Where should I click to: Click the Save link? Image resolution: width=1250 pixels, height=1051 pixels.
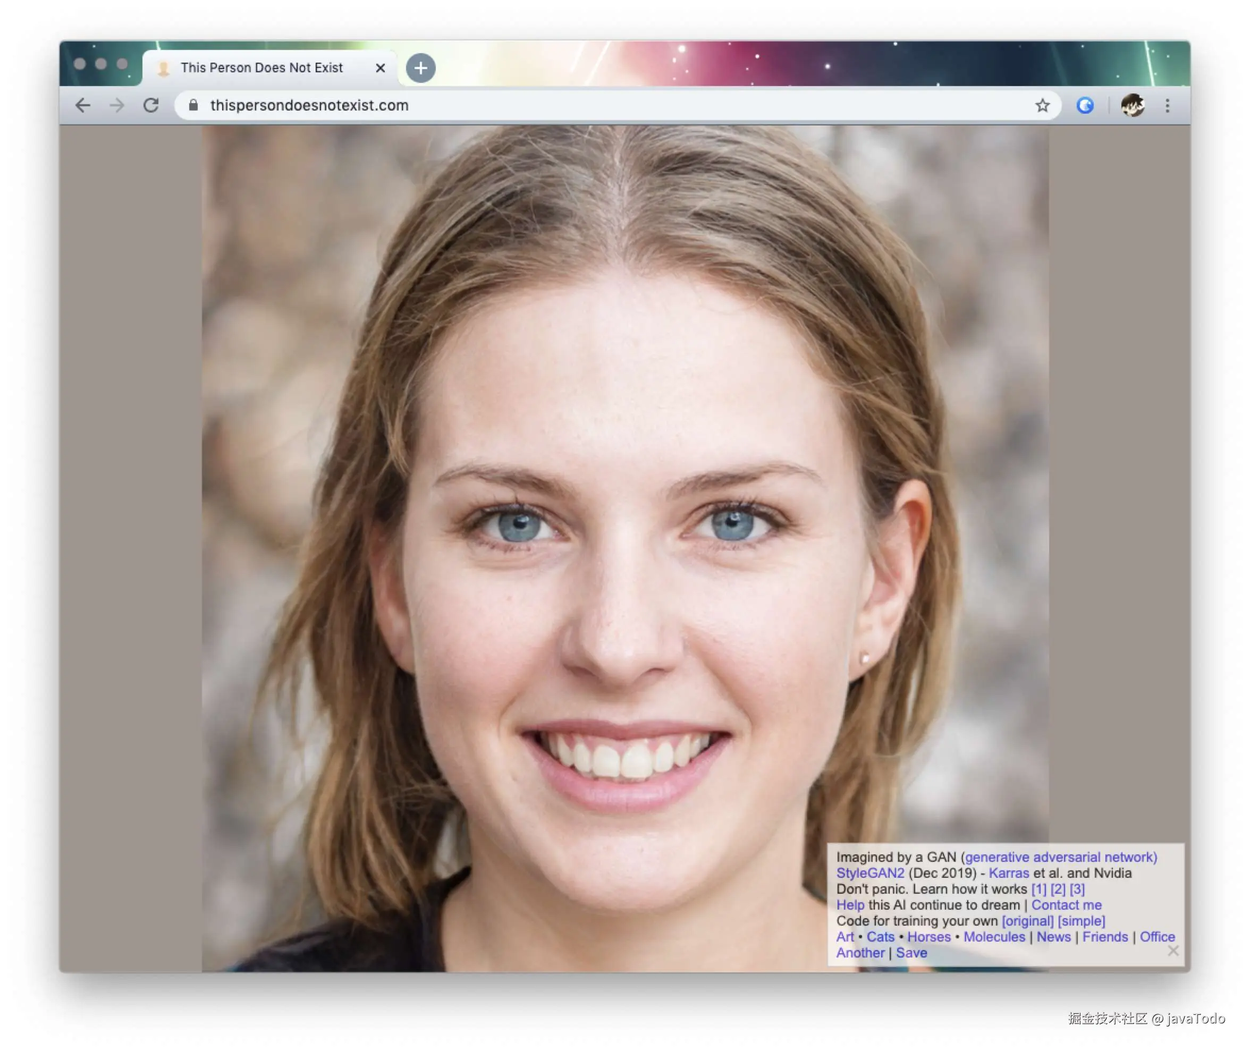(911, 953)
